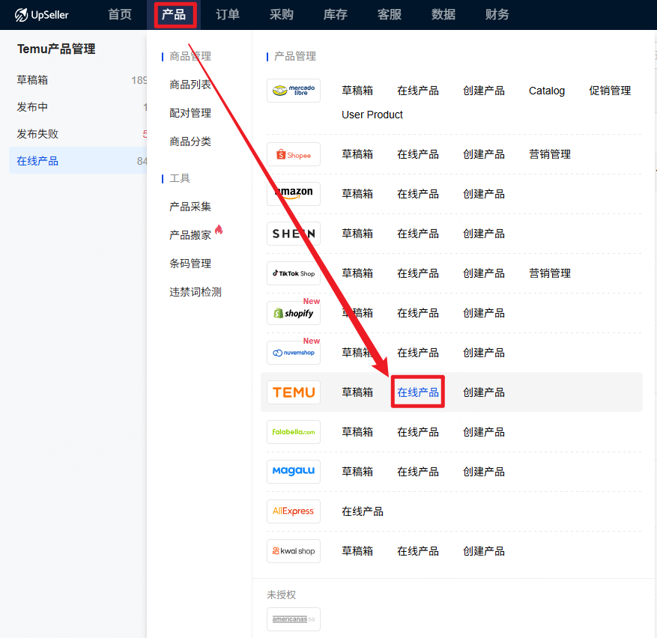Click the Mercado Libre marketplace logo
657x638 pixels.
[x=294, y=91]
